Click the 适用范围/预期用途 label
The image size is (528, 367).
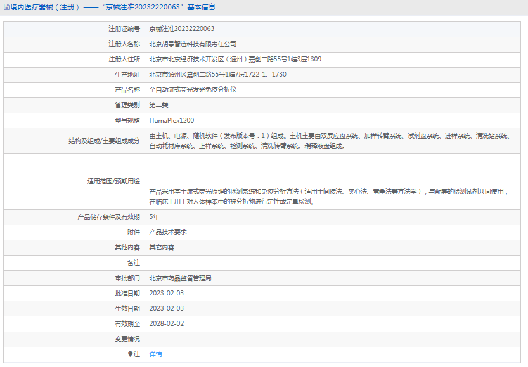tap(113, 182)
